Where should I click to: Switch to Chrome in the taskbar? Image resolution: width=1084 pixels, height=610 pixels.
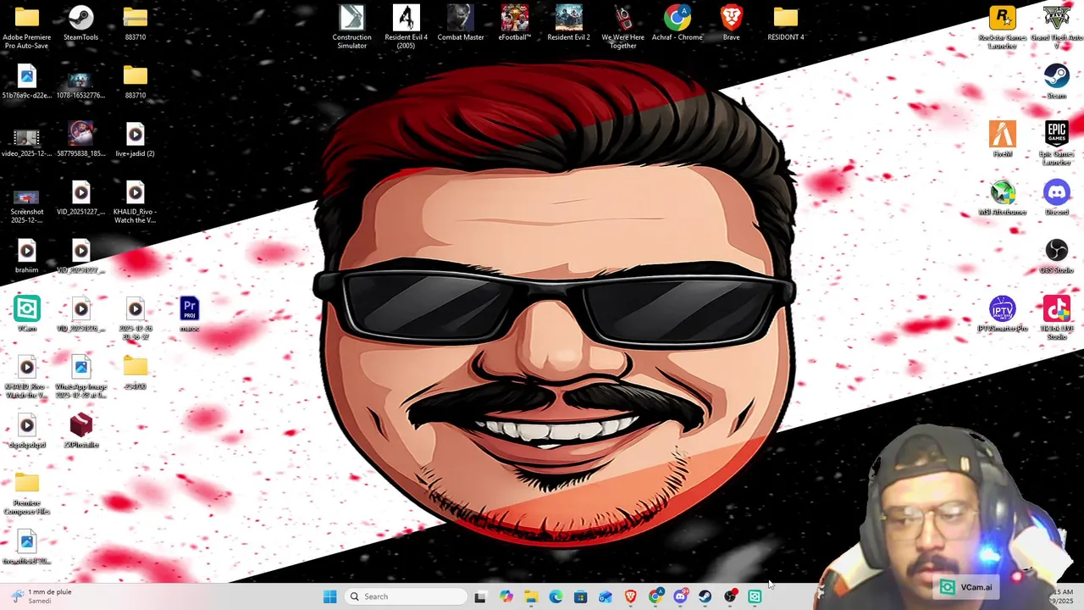tap(655, 596)
